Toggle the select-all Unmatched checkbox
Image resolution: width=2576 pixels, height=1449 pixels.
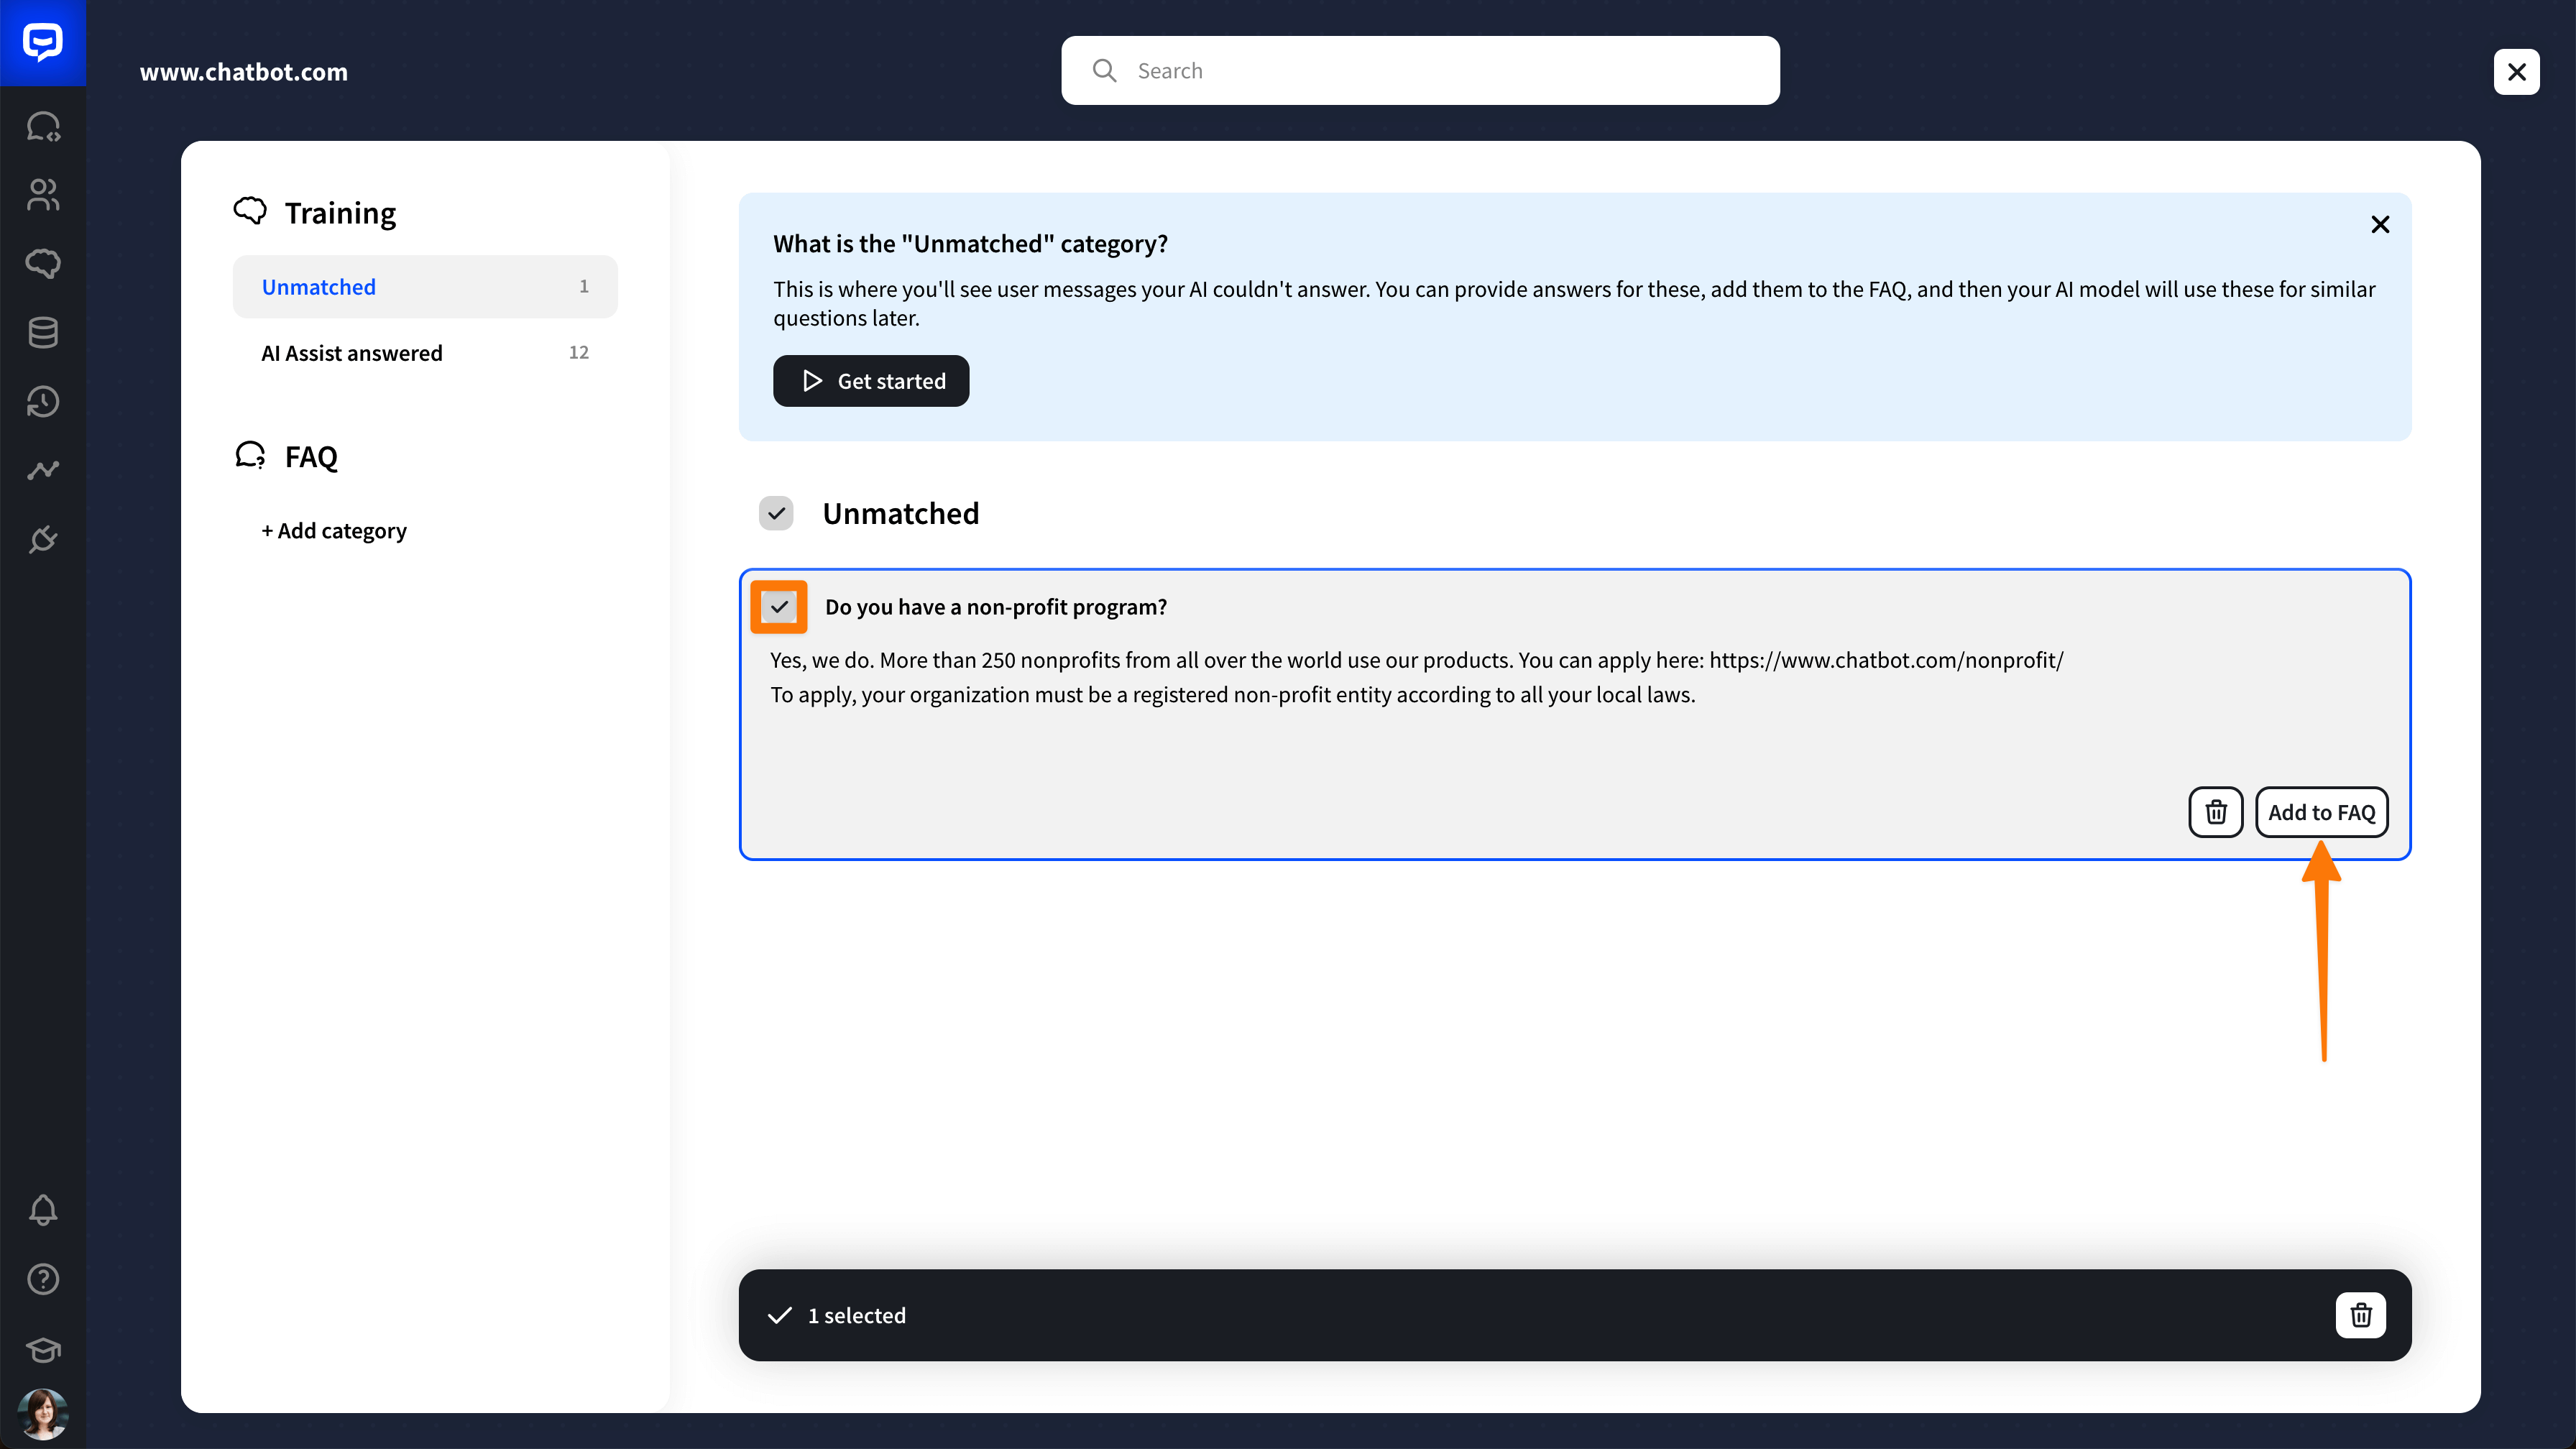[x=776, y=513]
